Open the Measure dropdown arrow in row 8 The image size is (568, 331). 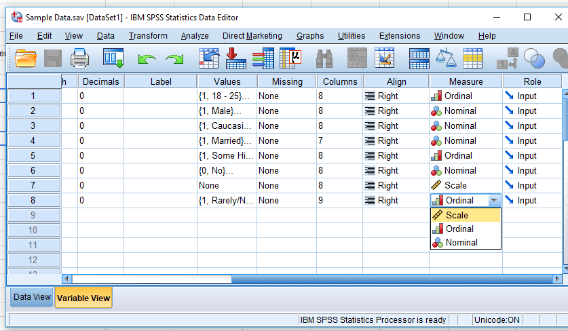(x=493, y=201)
